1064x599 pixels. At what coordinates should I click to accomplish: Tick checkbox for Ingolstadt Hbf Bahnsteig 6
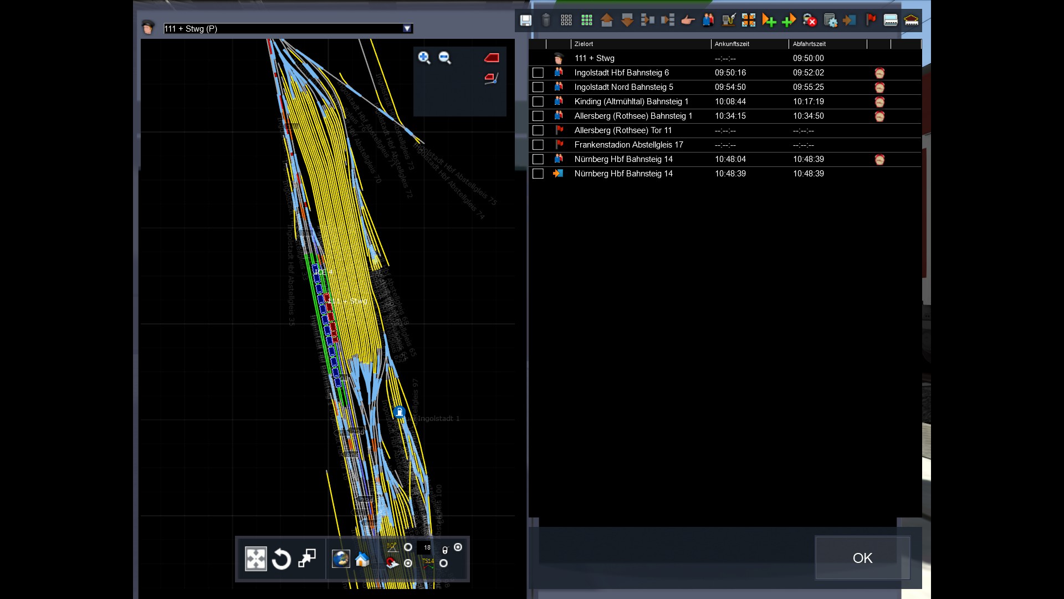[538, 73]
